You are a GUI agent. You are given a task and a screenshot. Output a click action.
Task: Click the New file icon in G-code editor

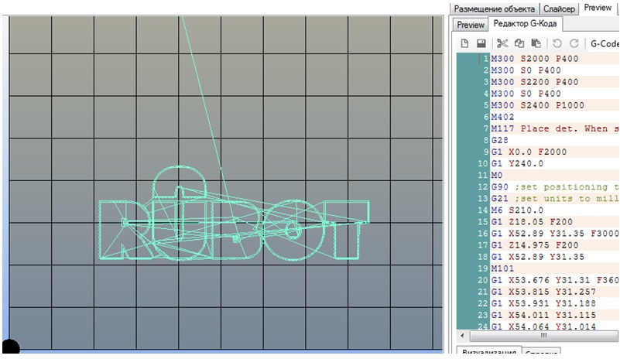click(x=464, y=43)
